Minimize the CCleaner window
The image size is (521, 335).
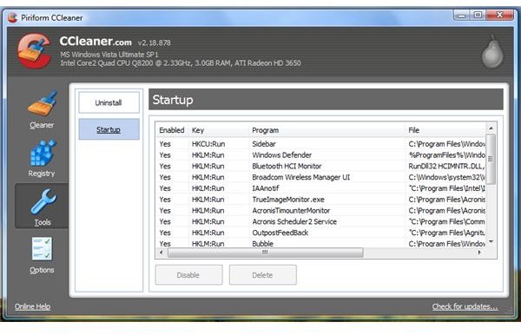[x=461, y=15]
